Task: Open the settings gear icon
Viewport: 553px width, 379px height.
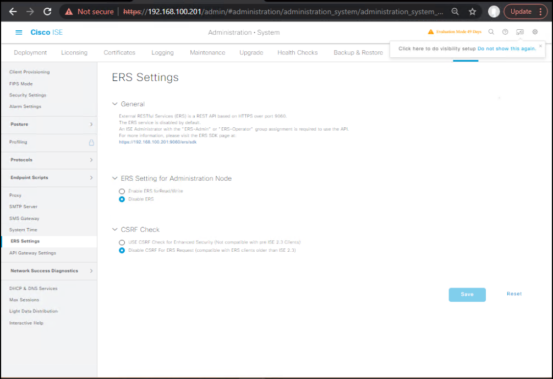Action: (535, 32)
